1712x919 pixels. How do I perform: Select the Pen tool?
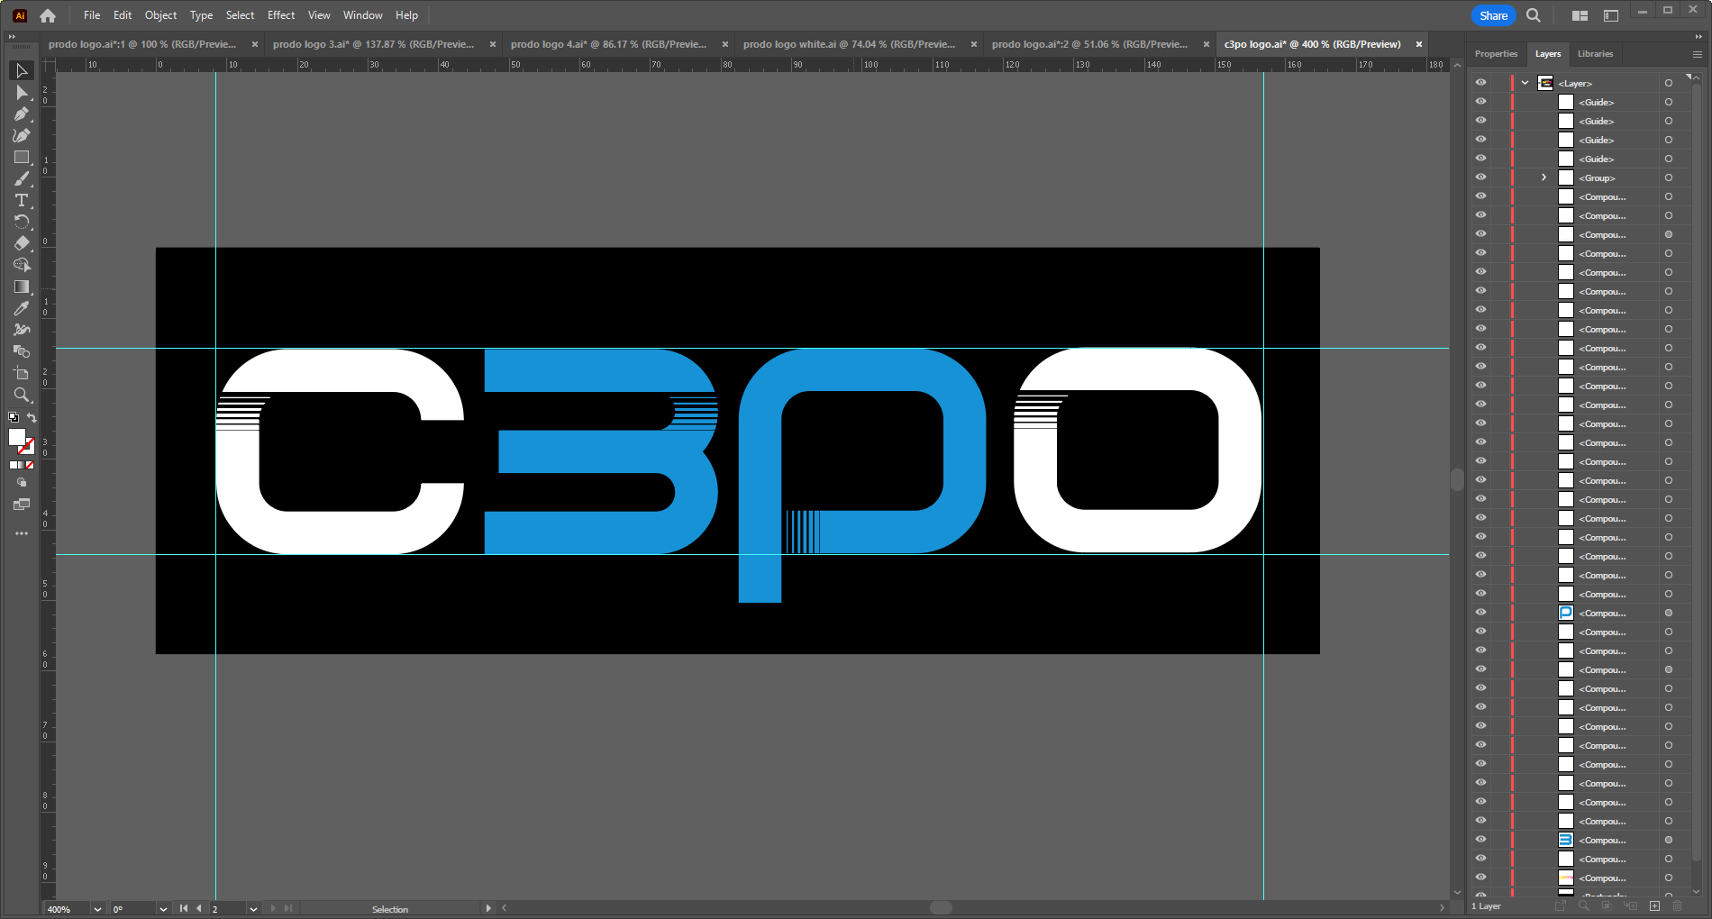(x=22, y=114)
